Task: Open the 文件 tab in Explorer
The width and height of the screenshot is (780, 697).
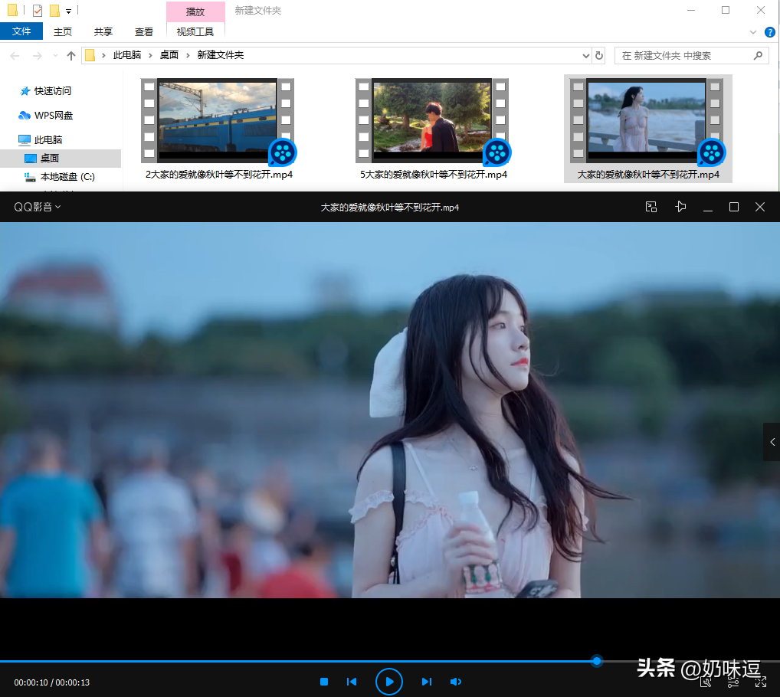Action: click(x=21, y=31)
